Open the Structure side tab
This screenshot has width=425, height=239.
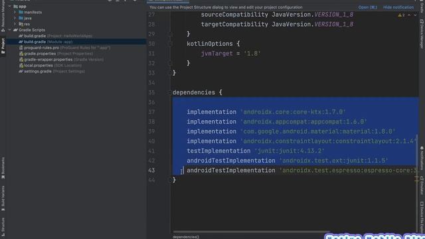3,227
